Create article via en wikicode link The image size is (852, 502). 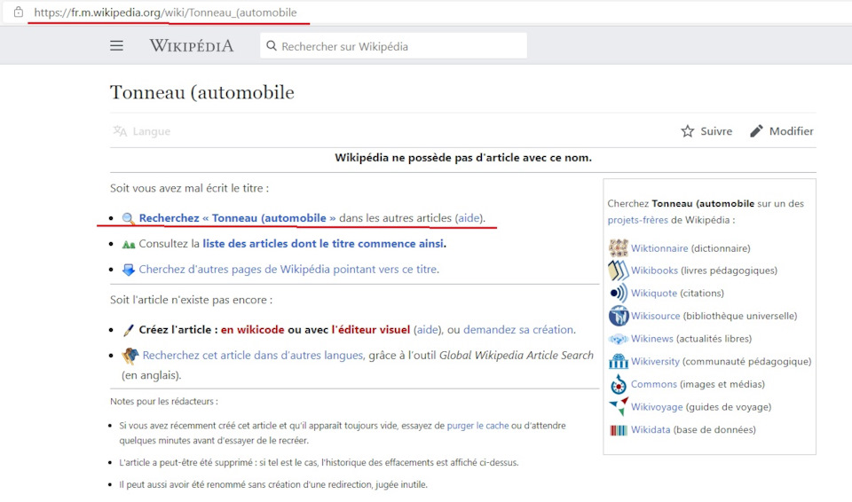point(252,329)
